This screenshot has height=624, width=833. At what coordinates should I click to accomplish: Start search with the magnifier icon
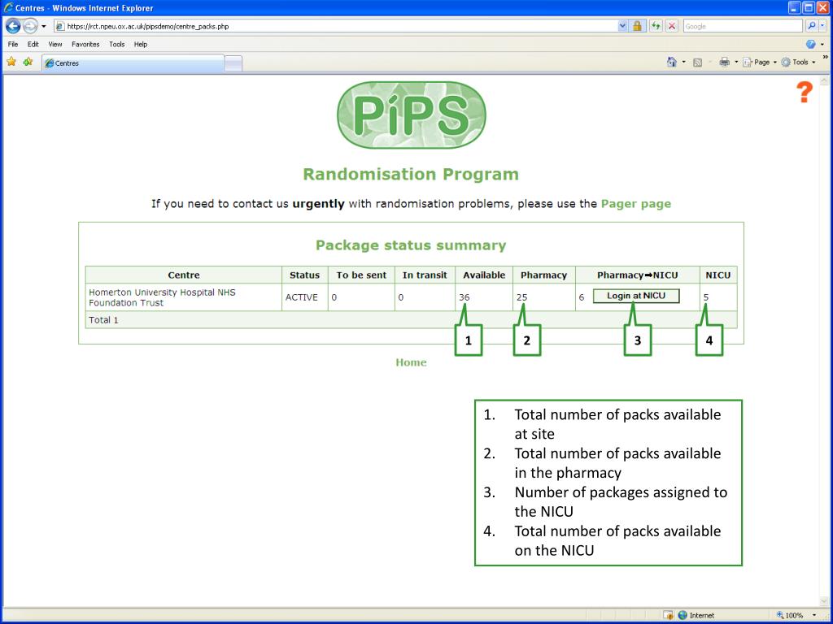pyautogui.click(x=811, y=25)
